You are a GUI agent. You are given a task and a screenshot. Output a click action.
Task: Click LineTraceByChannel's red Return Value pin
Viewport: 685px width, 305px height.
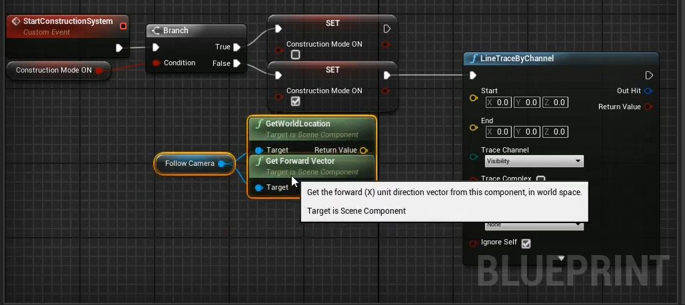click(648, 107)
